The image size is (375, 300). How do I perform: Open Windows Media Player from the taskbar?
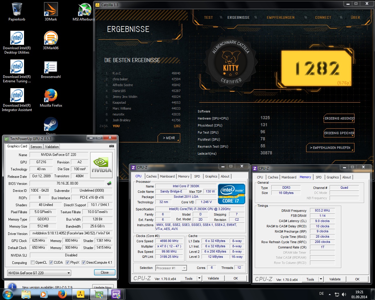click(x=44, y=294)
